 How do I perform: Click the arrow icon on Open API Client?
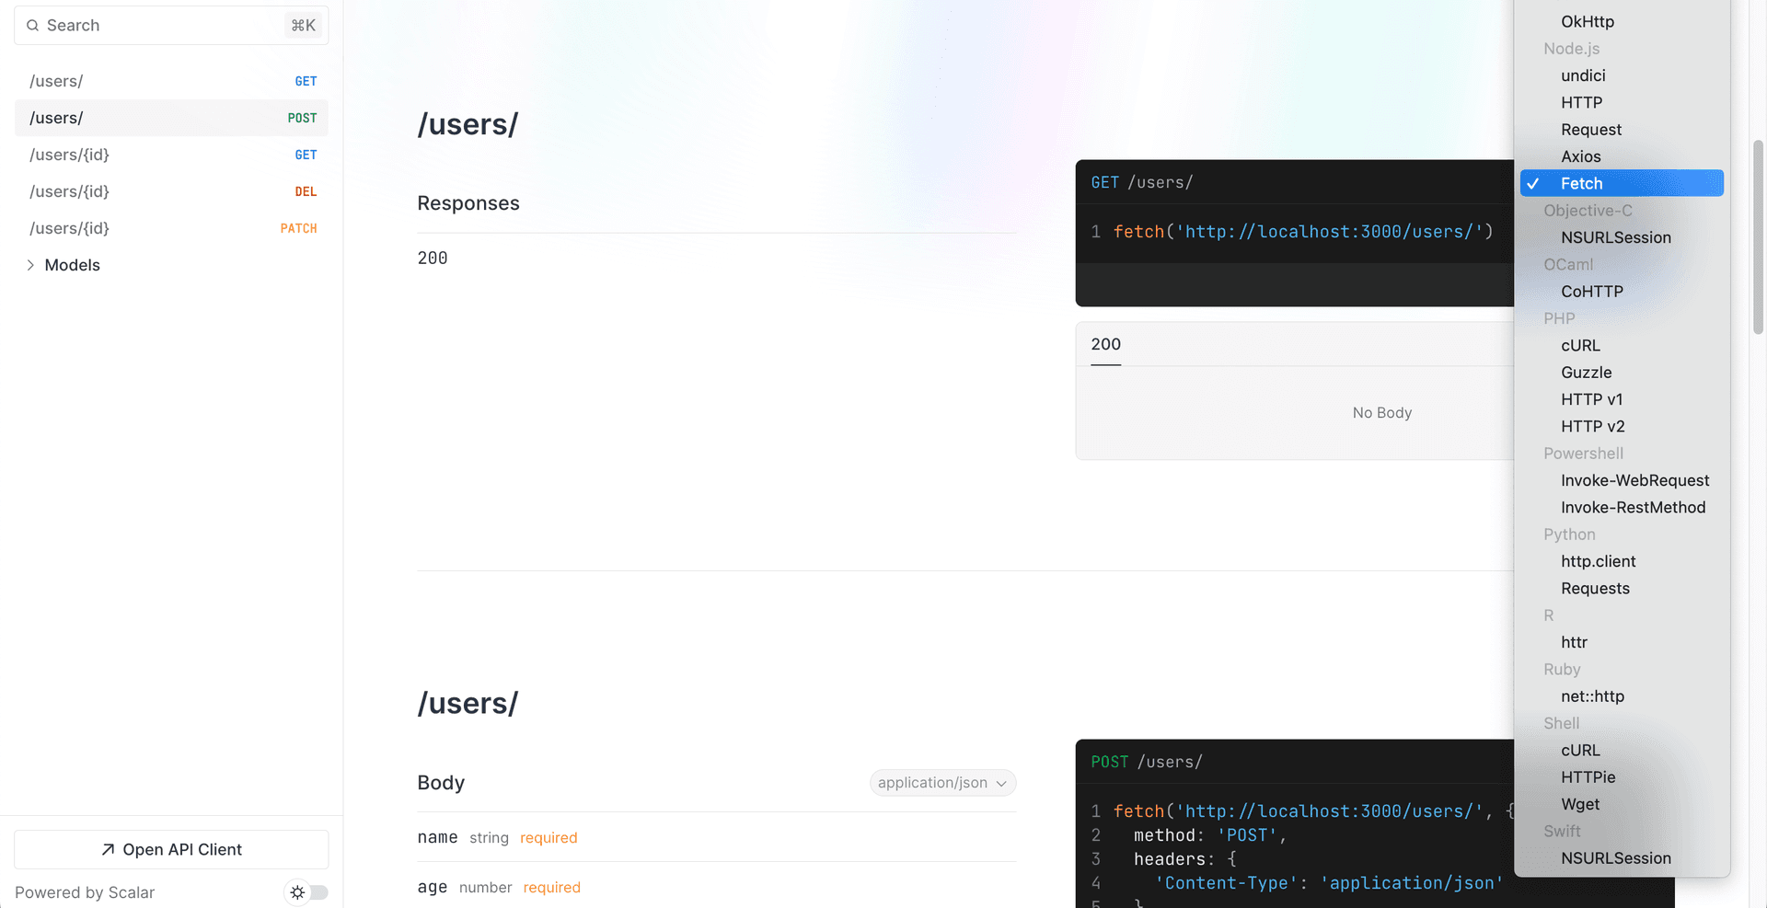(108, 850)
